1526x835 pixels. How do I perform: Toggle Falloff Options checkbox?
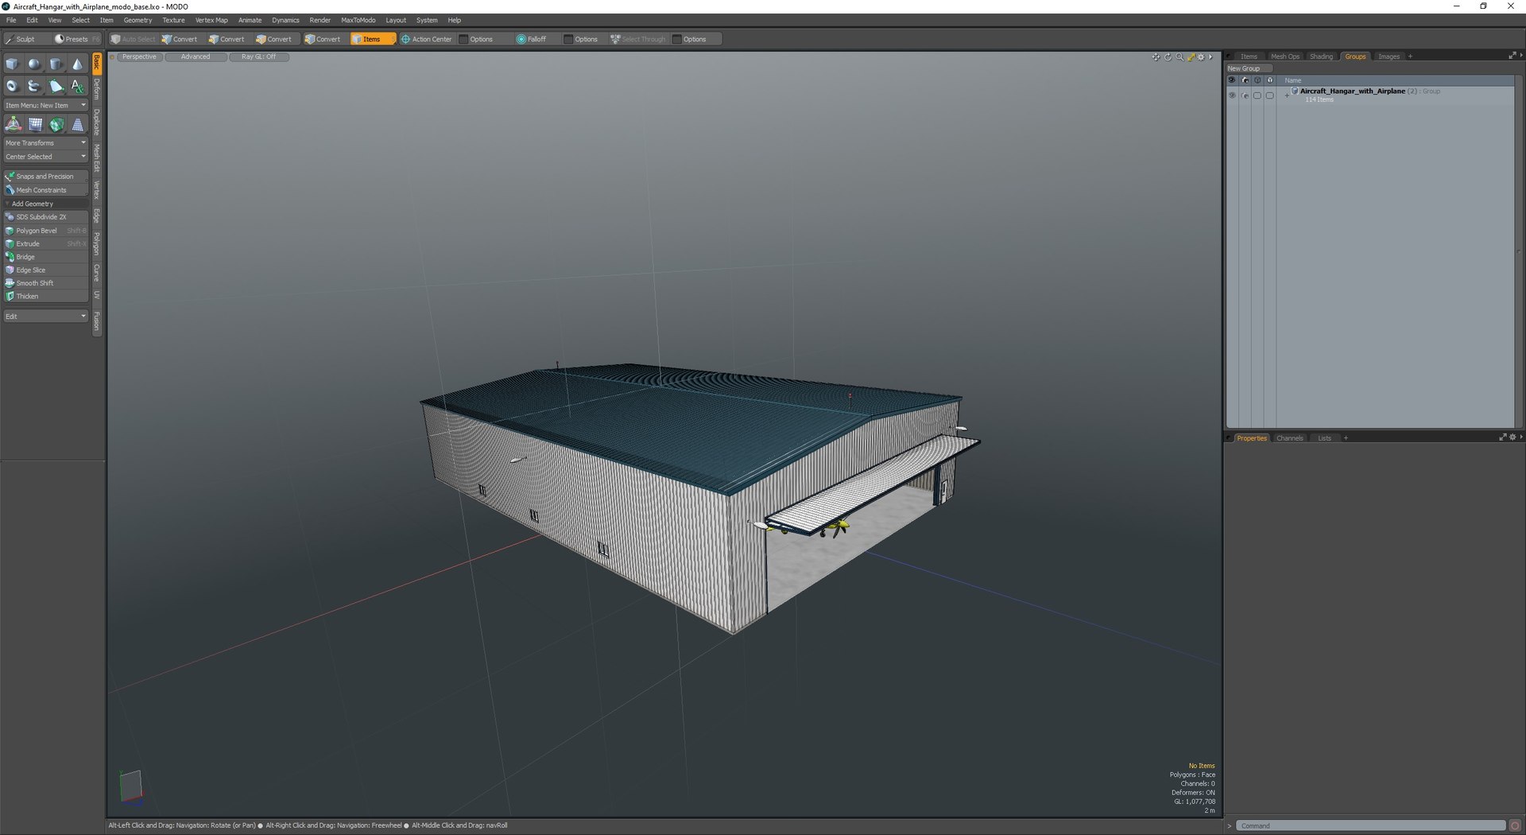click(x=568, y=39)
